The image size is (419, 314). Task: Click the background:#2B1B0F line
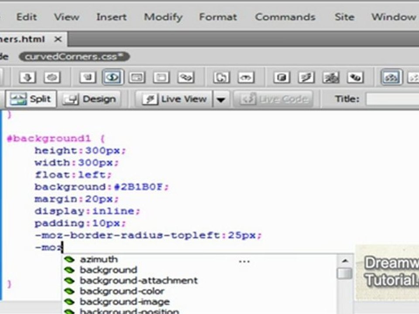tap(102, 187)
